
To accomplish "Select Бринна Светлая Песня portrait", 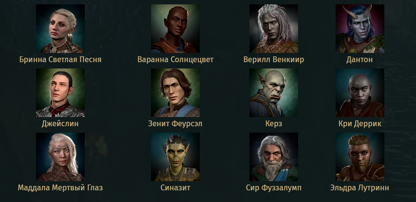I will tap(60, 29).
